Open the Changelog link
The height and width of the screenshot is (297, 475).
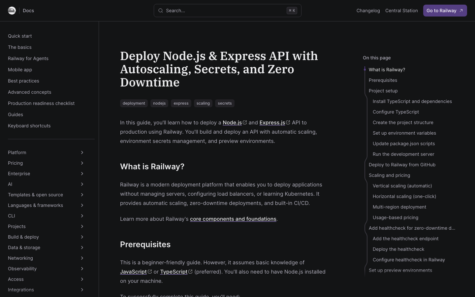(x=368, y=11)
